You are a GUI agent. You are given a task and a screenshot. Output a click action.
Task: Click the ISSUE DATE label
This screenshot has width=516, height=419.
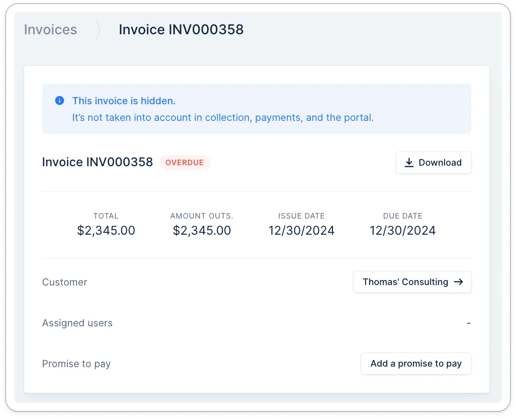[301, 216]
